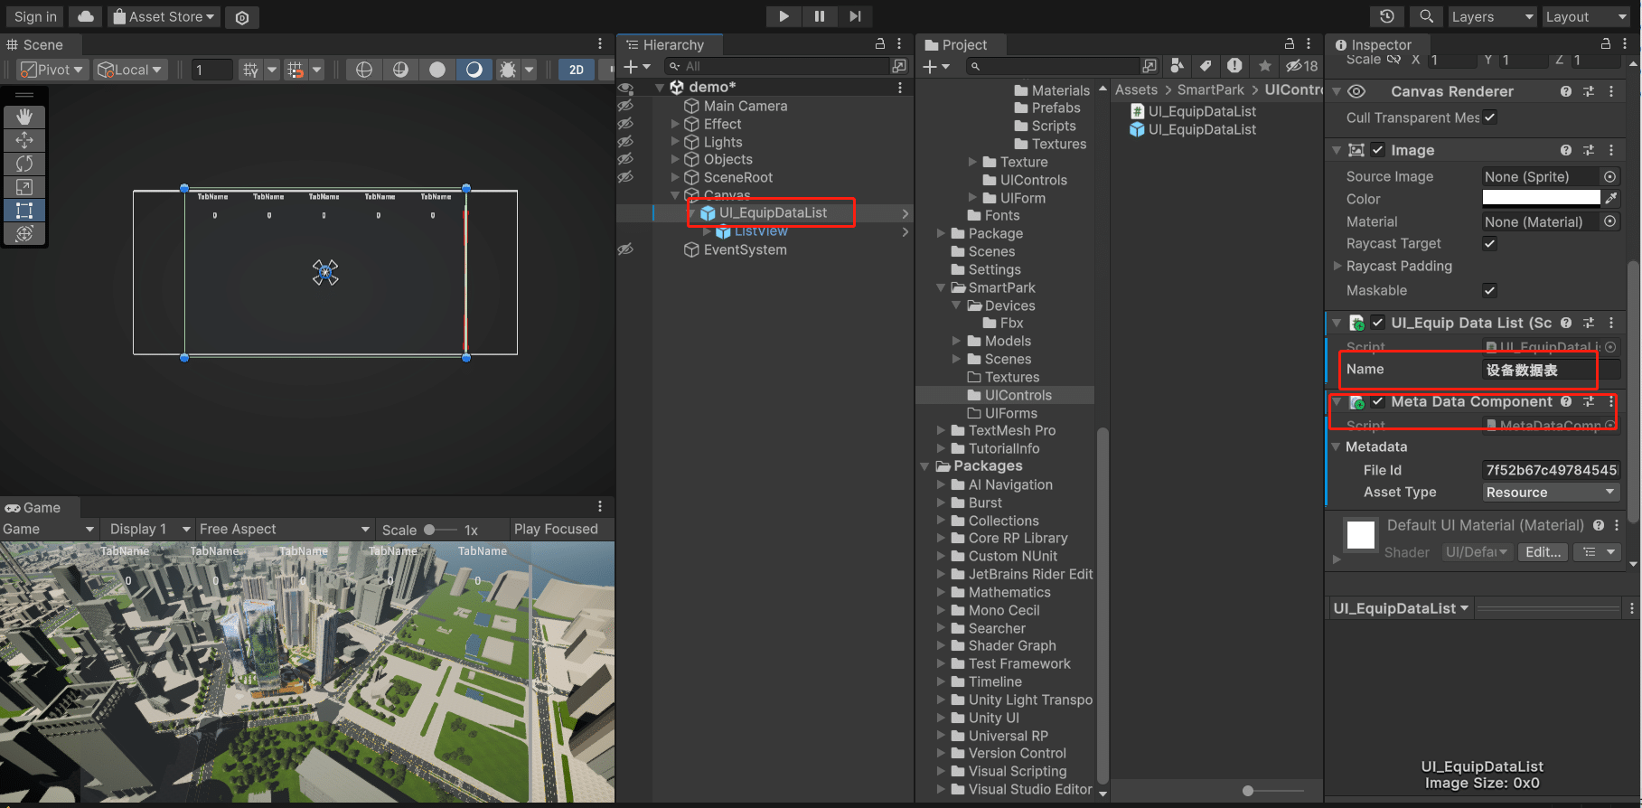Open the Layers dropdown

click(1491, 16)
